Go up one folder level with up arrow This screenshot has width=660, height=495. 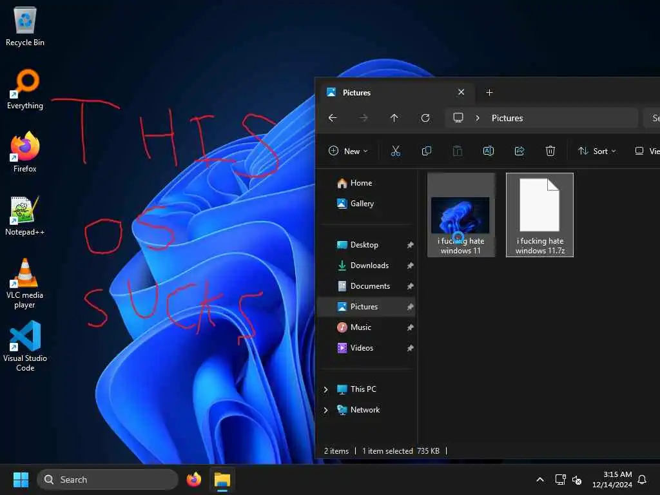point(394,118)
